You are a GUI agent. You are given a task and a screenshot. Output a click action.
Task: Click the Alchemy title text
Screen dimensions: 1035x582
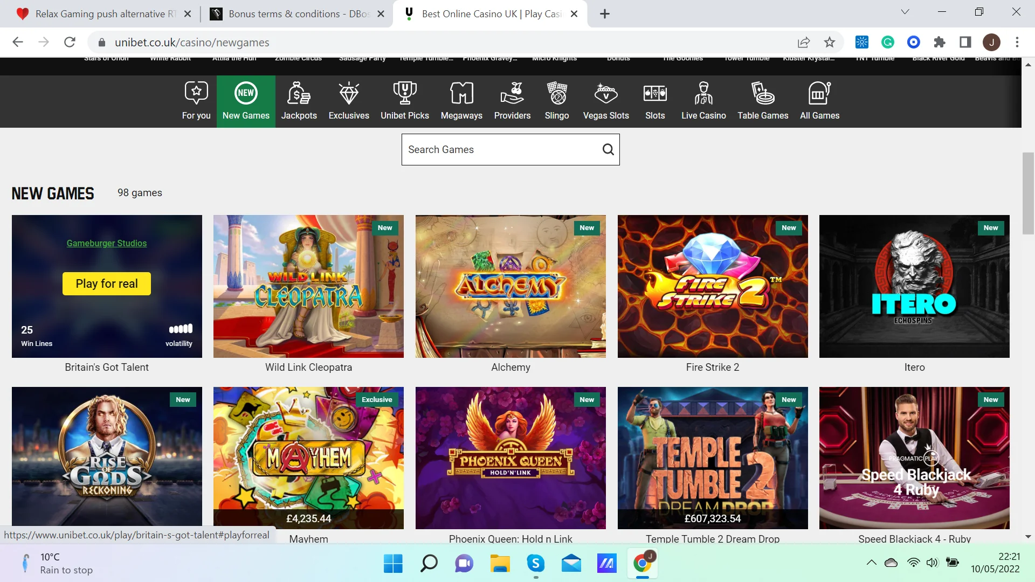[510, 367]
